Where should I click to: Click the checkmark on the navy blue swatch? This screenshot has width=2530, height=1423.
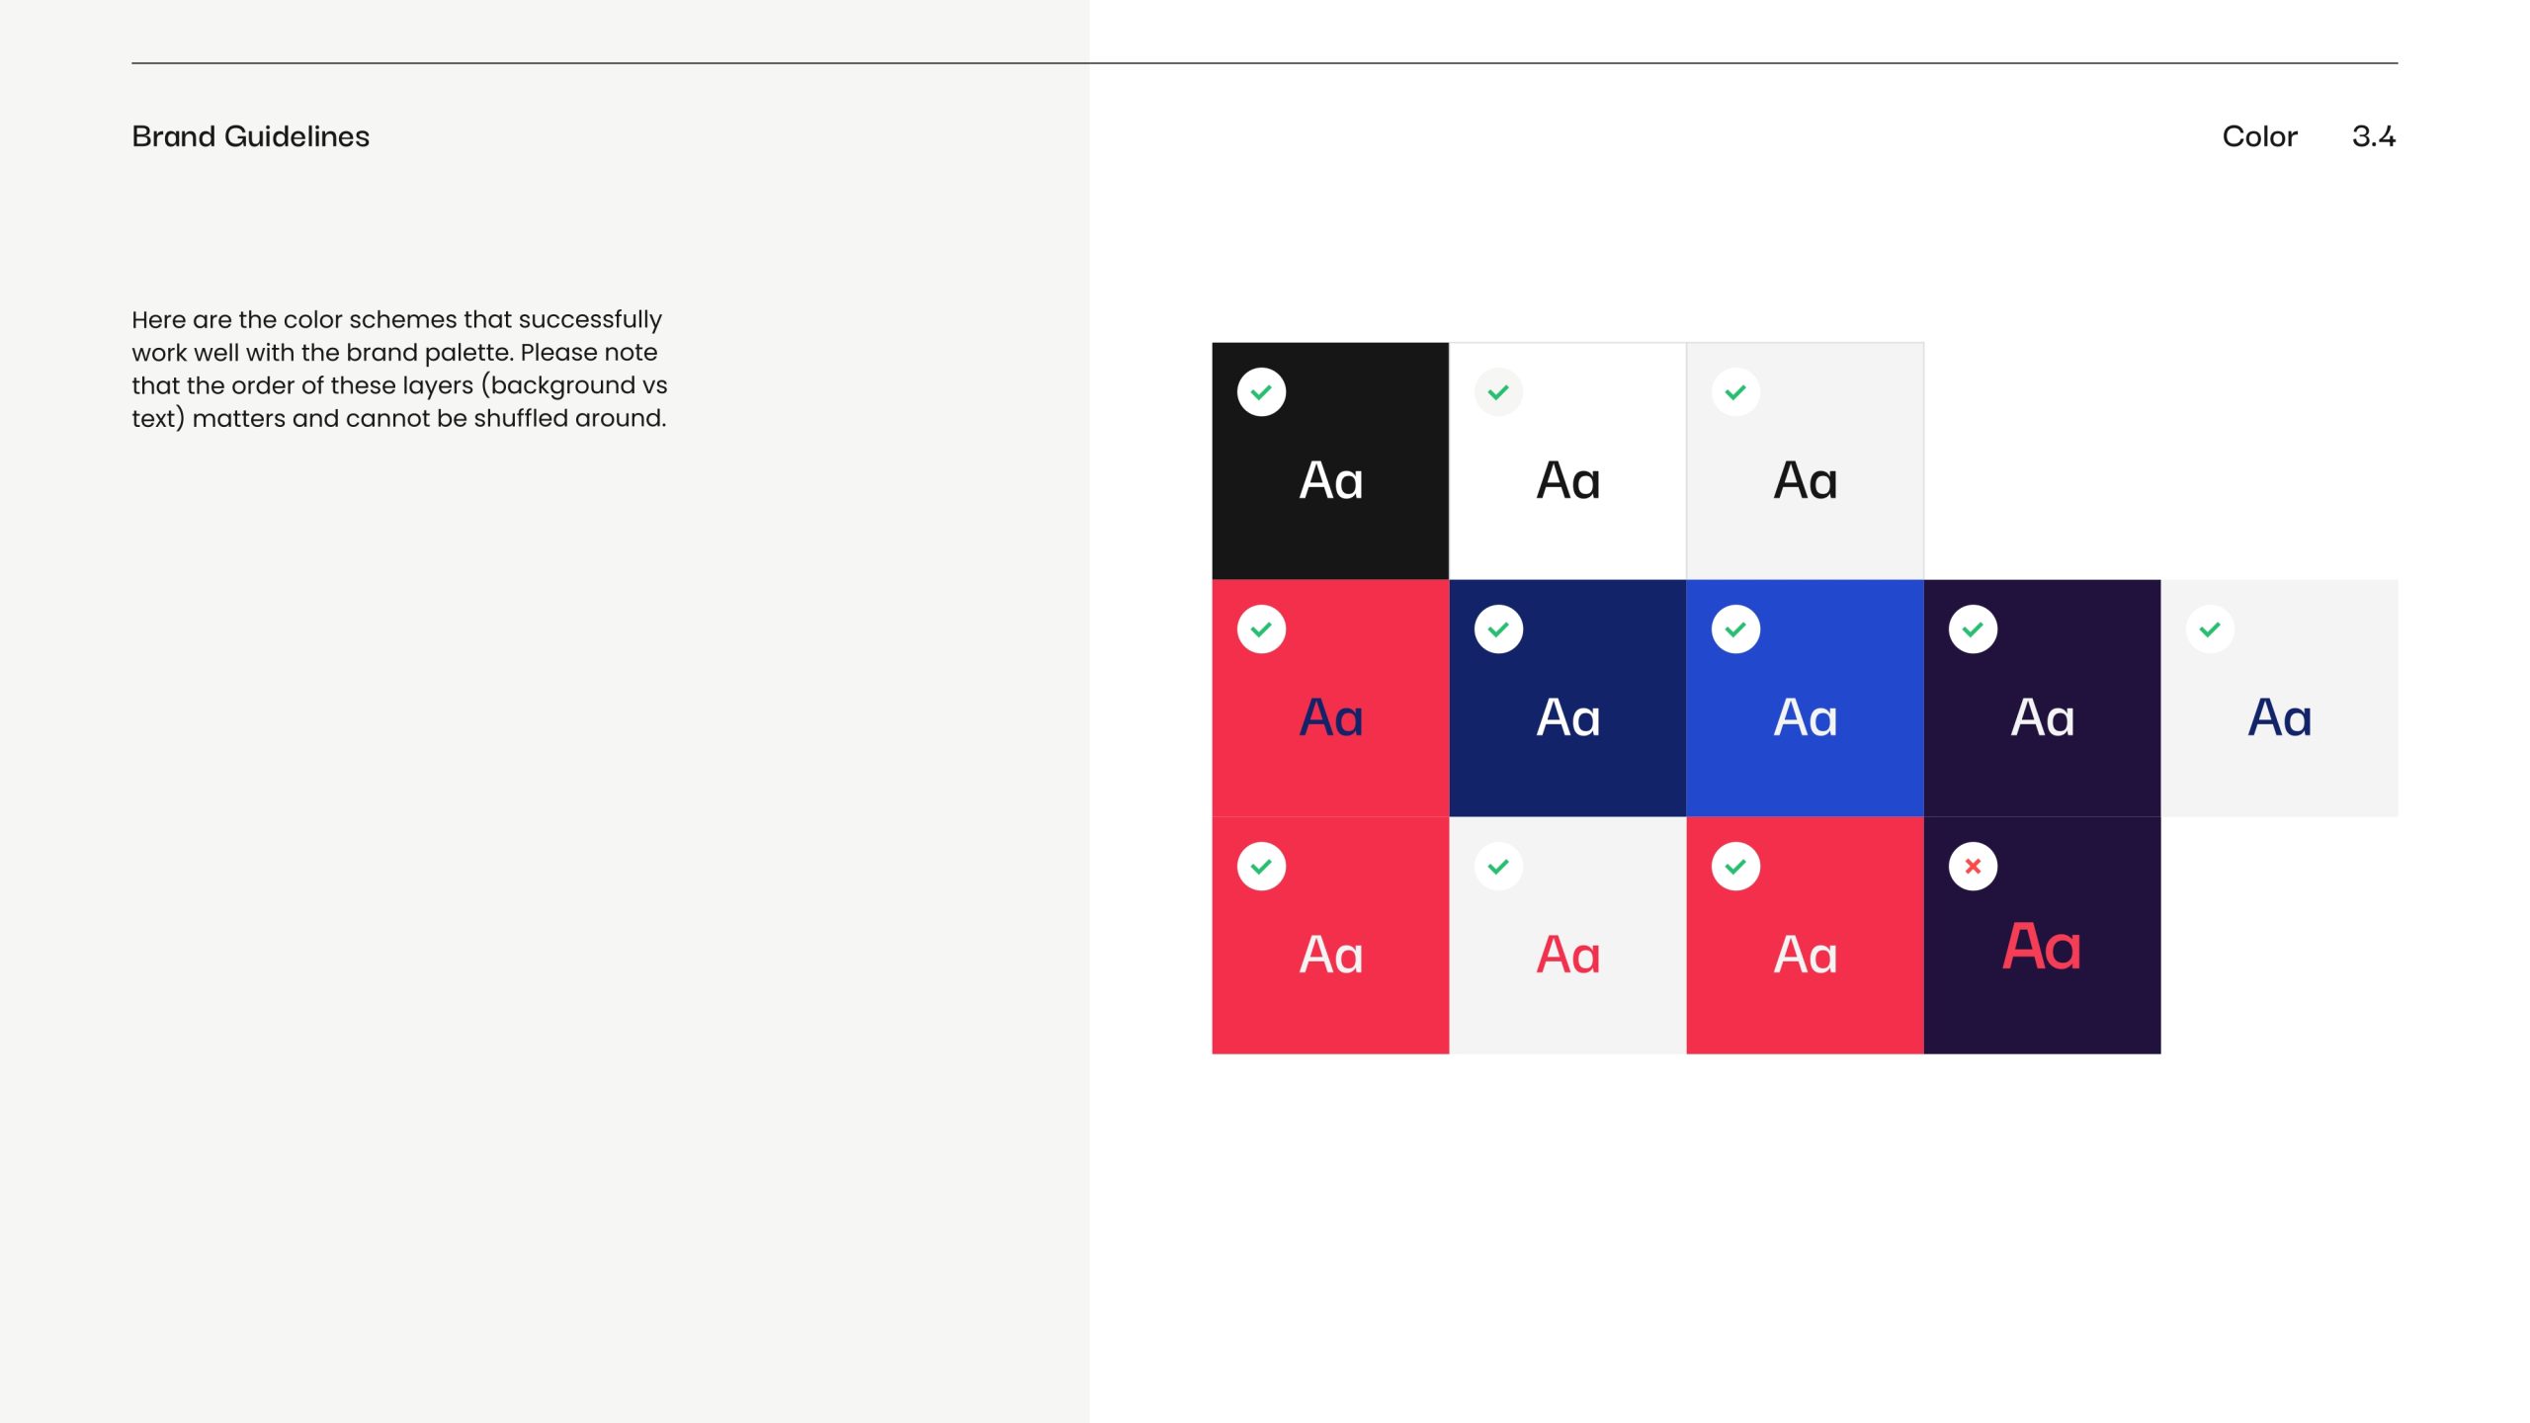pos(1498,629)
